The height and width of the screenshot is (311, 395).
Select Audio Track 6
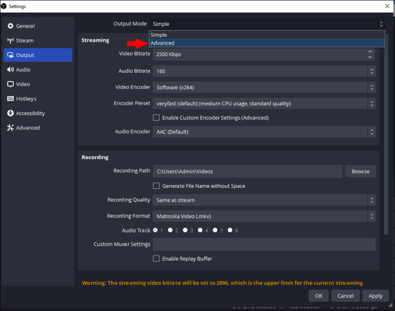click(230, 230)
